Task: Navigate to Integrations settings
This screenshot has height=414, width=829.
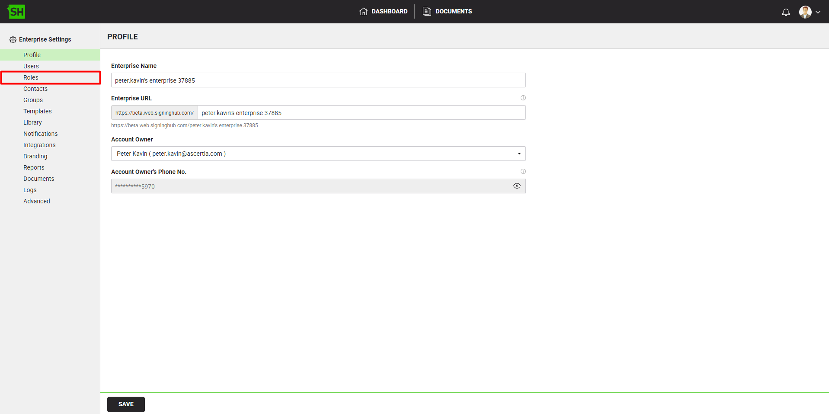Action: [39, 145]
